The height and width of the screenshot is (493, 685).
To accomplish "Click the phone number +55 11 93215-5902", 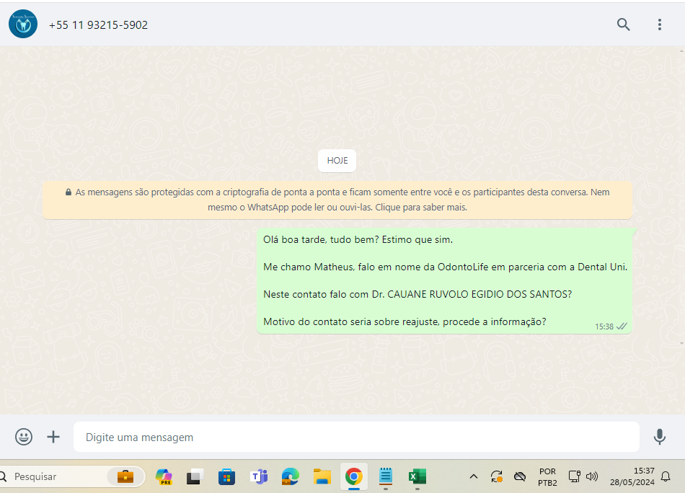I will [99, 25].
